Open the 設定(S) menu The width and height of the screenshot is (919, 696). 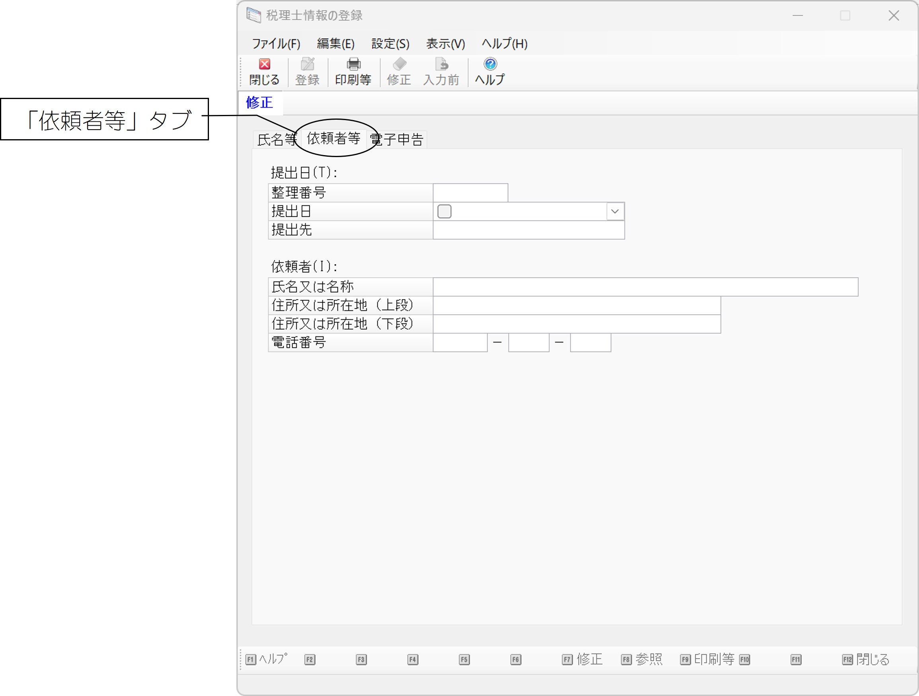[390, 44]
